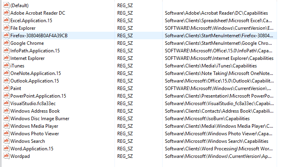Click the data cell in the Firefox row
This screenshot has width=281, height=167.
pyautogui.click(x=219, y=36)
